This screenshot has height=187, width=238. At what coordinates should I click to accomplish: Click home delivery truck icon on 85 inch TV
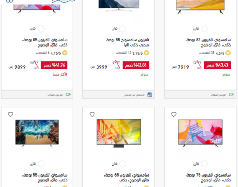(x=68, y=95)
